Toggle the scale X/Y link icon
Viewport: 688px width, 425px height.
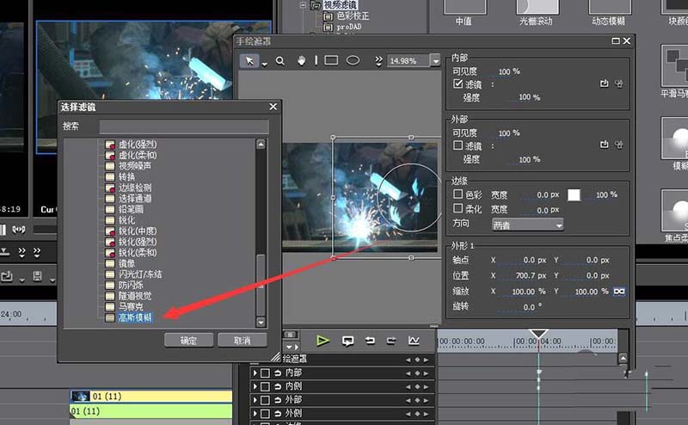pyautogui.click(x=617, y=292)
